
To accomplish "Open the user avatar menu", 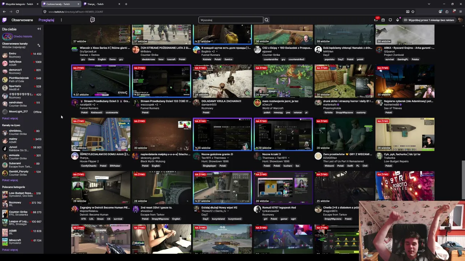I will pos(460,20).
